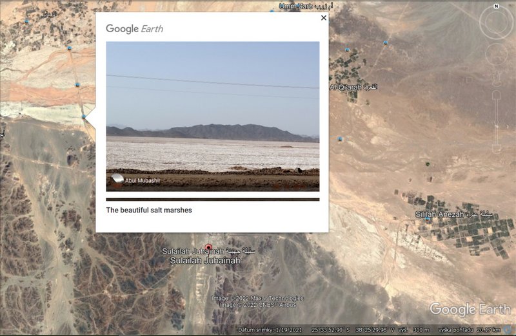The height and width of the screenshot is (336, 516).
Task: Click the Umm Zarb place label
Action: point(306,6)
